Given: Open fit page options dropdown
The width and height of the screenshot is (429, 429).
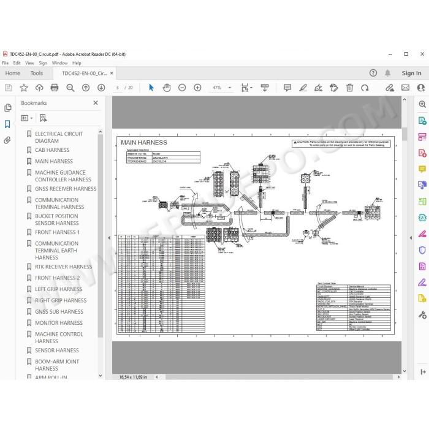Looking at the screenshot, I should [246, 88].
